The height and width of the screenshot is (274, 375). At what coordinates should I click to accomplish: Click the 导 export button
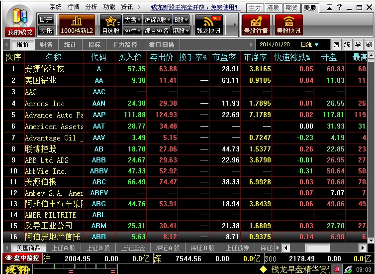point(358,44)
